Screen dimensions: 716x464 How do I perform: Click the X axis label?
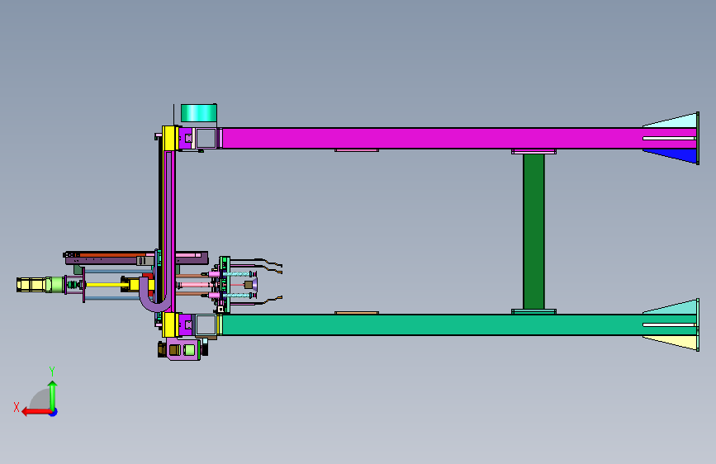pyautogui.click(x=17, y=407)
